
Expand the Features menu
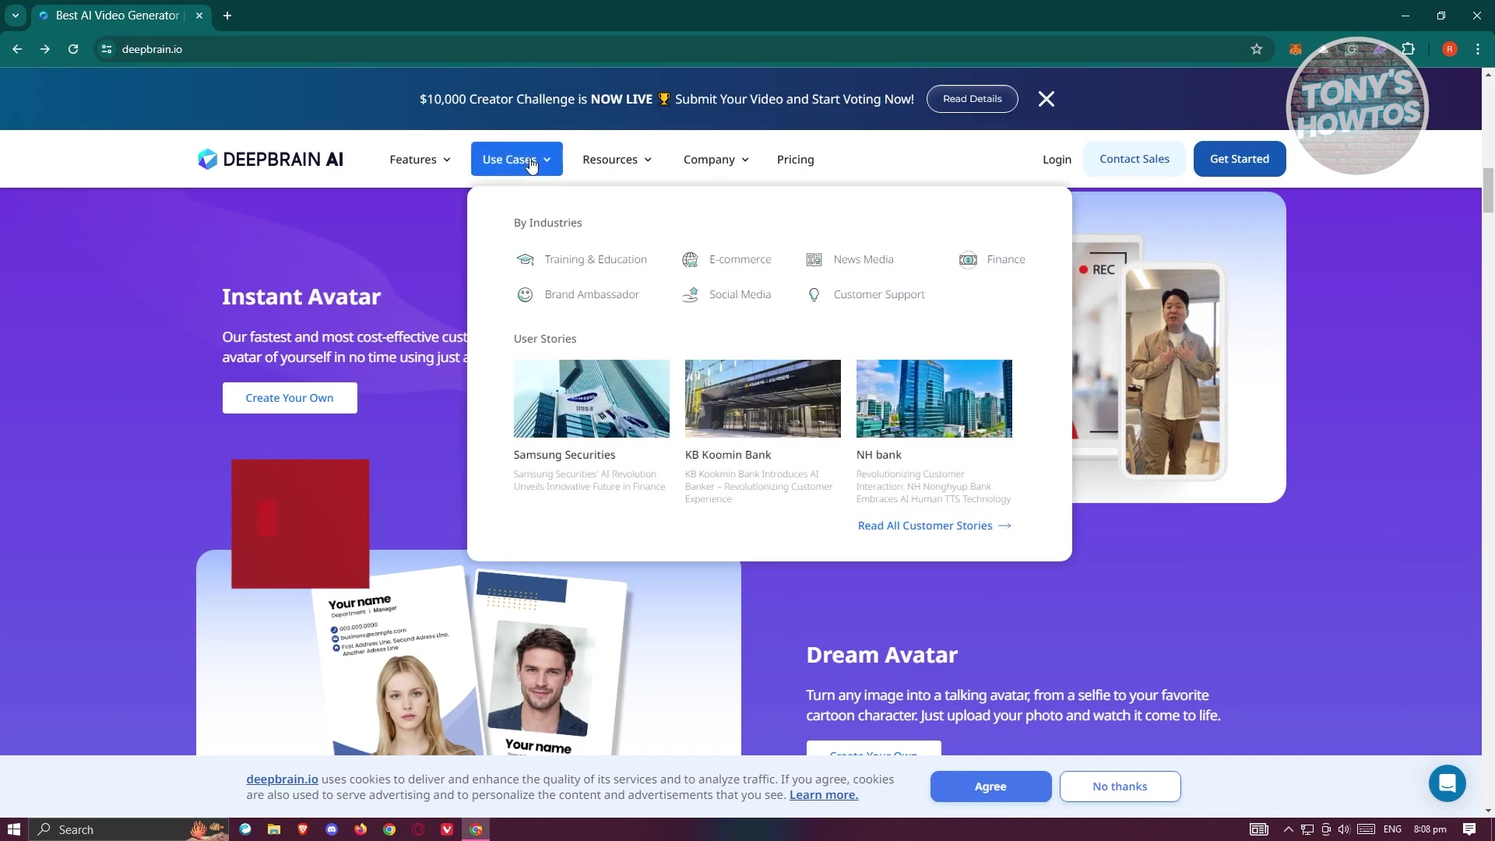tap(420, 160)
